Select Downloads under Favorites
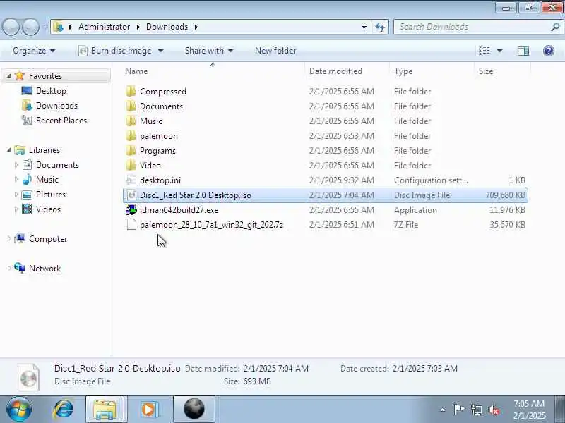This screenshot has height=423, width=565. coord(56,105)
